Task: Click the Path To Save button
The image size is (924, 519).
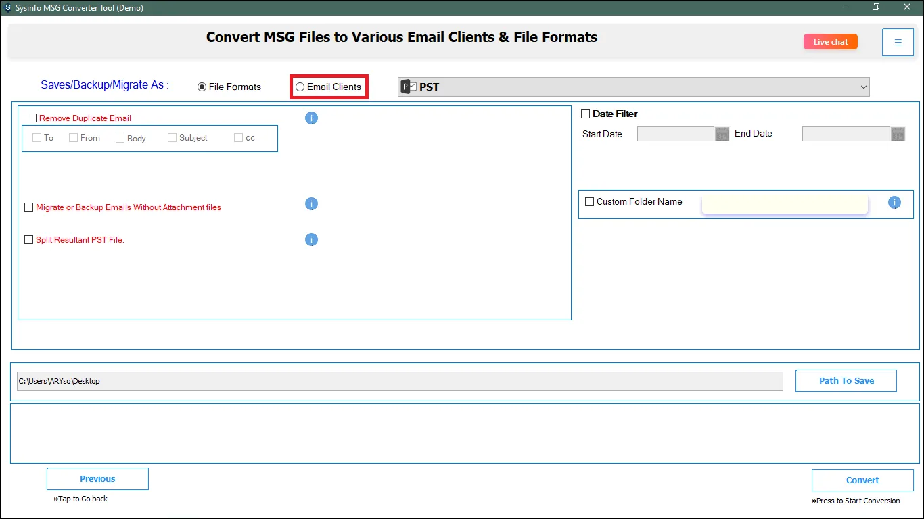Action: [x=846, y=381]
